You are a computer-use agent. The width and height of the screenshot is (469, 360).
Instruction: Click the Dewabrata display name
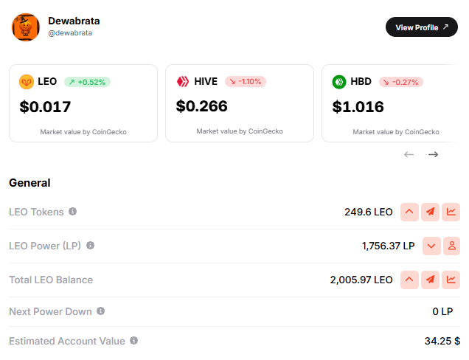[x=74, y=21]
